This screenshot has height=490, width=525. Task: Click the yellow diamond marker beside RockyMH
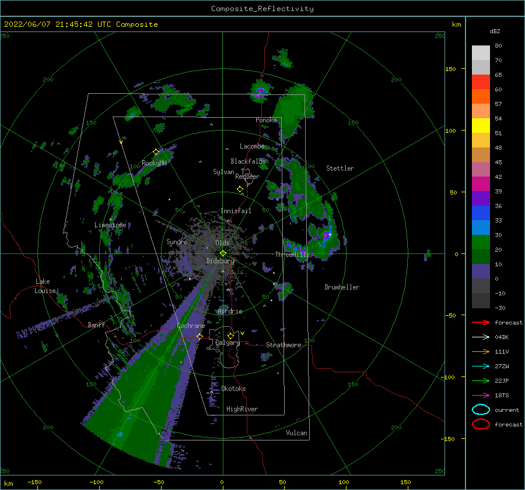156,152
